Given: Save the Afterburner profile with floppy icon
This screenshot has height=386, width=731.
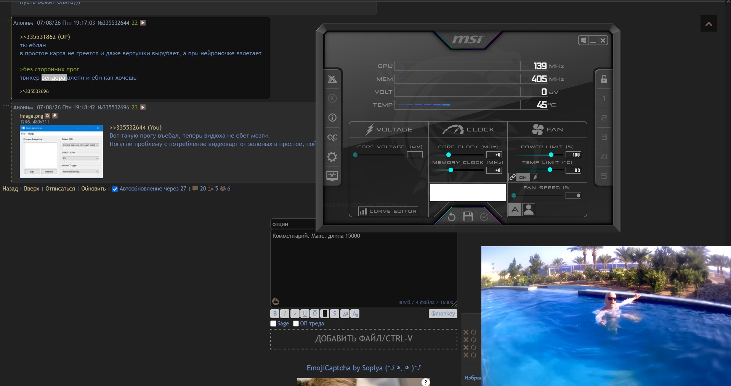Looking at the screenshot, I should 468,216.
